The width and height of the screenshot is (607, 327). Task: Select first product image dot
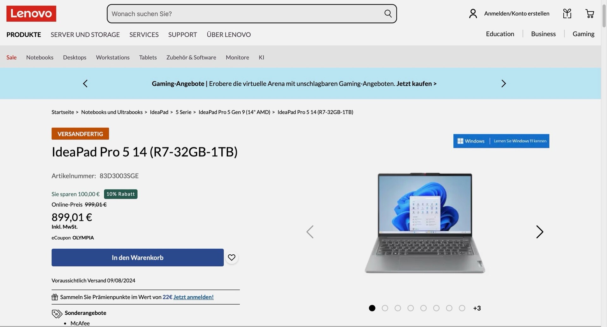click(x=372, y=308)
